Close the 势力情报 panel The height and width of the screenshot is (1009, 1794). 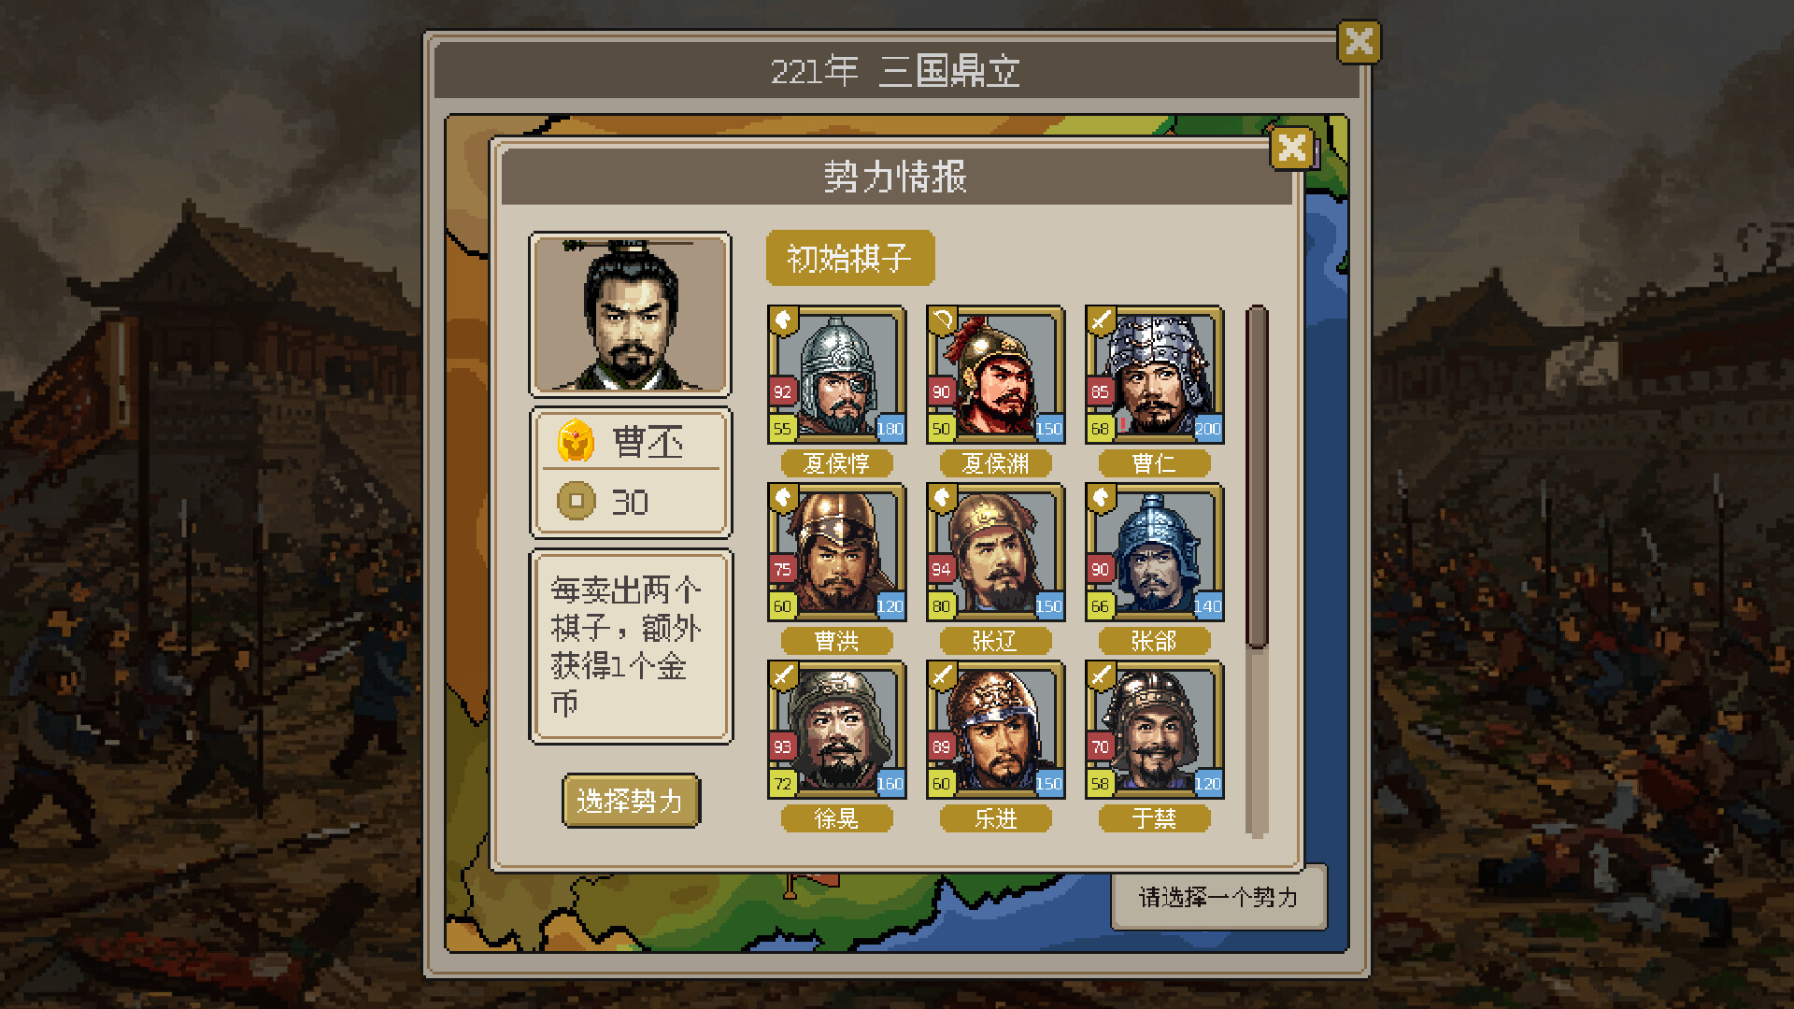coord(1292,148)
